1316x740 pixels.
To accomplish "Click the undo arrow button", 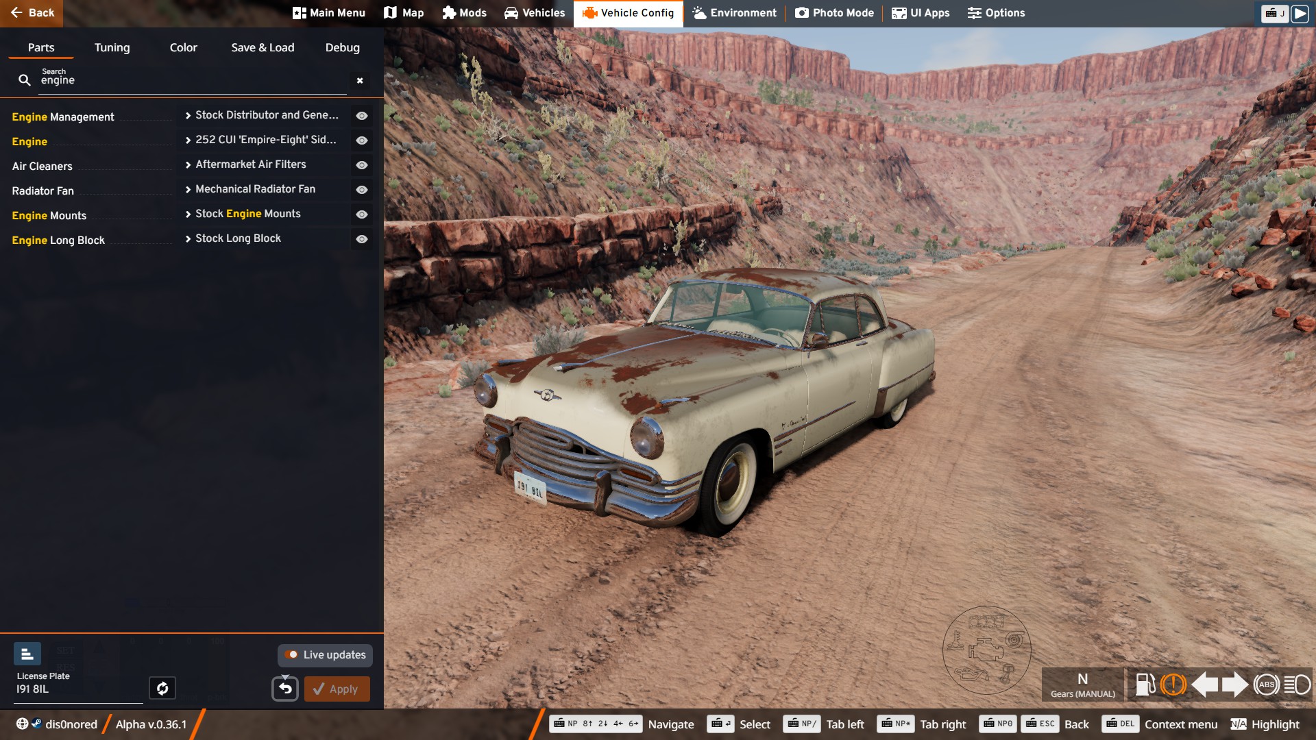I will [x=285, y=689].
